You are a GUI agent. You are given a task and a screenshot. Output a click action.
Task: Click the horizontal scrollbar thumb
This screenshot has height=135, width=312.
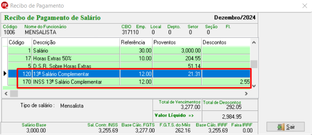pyautogui.click(x=14, y=93)
